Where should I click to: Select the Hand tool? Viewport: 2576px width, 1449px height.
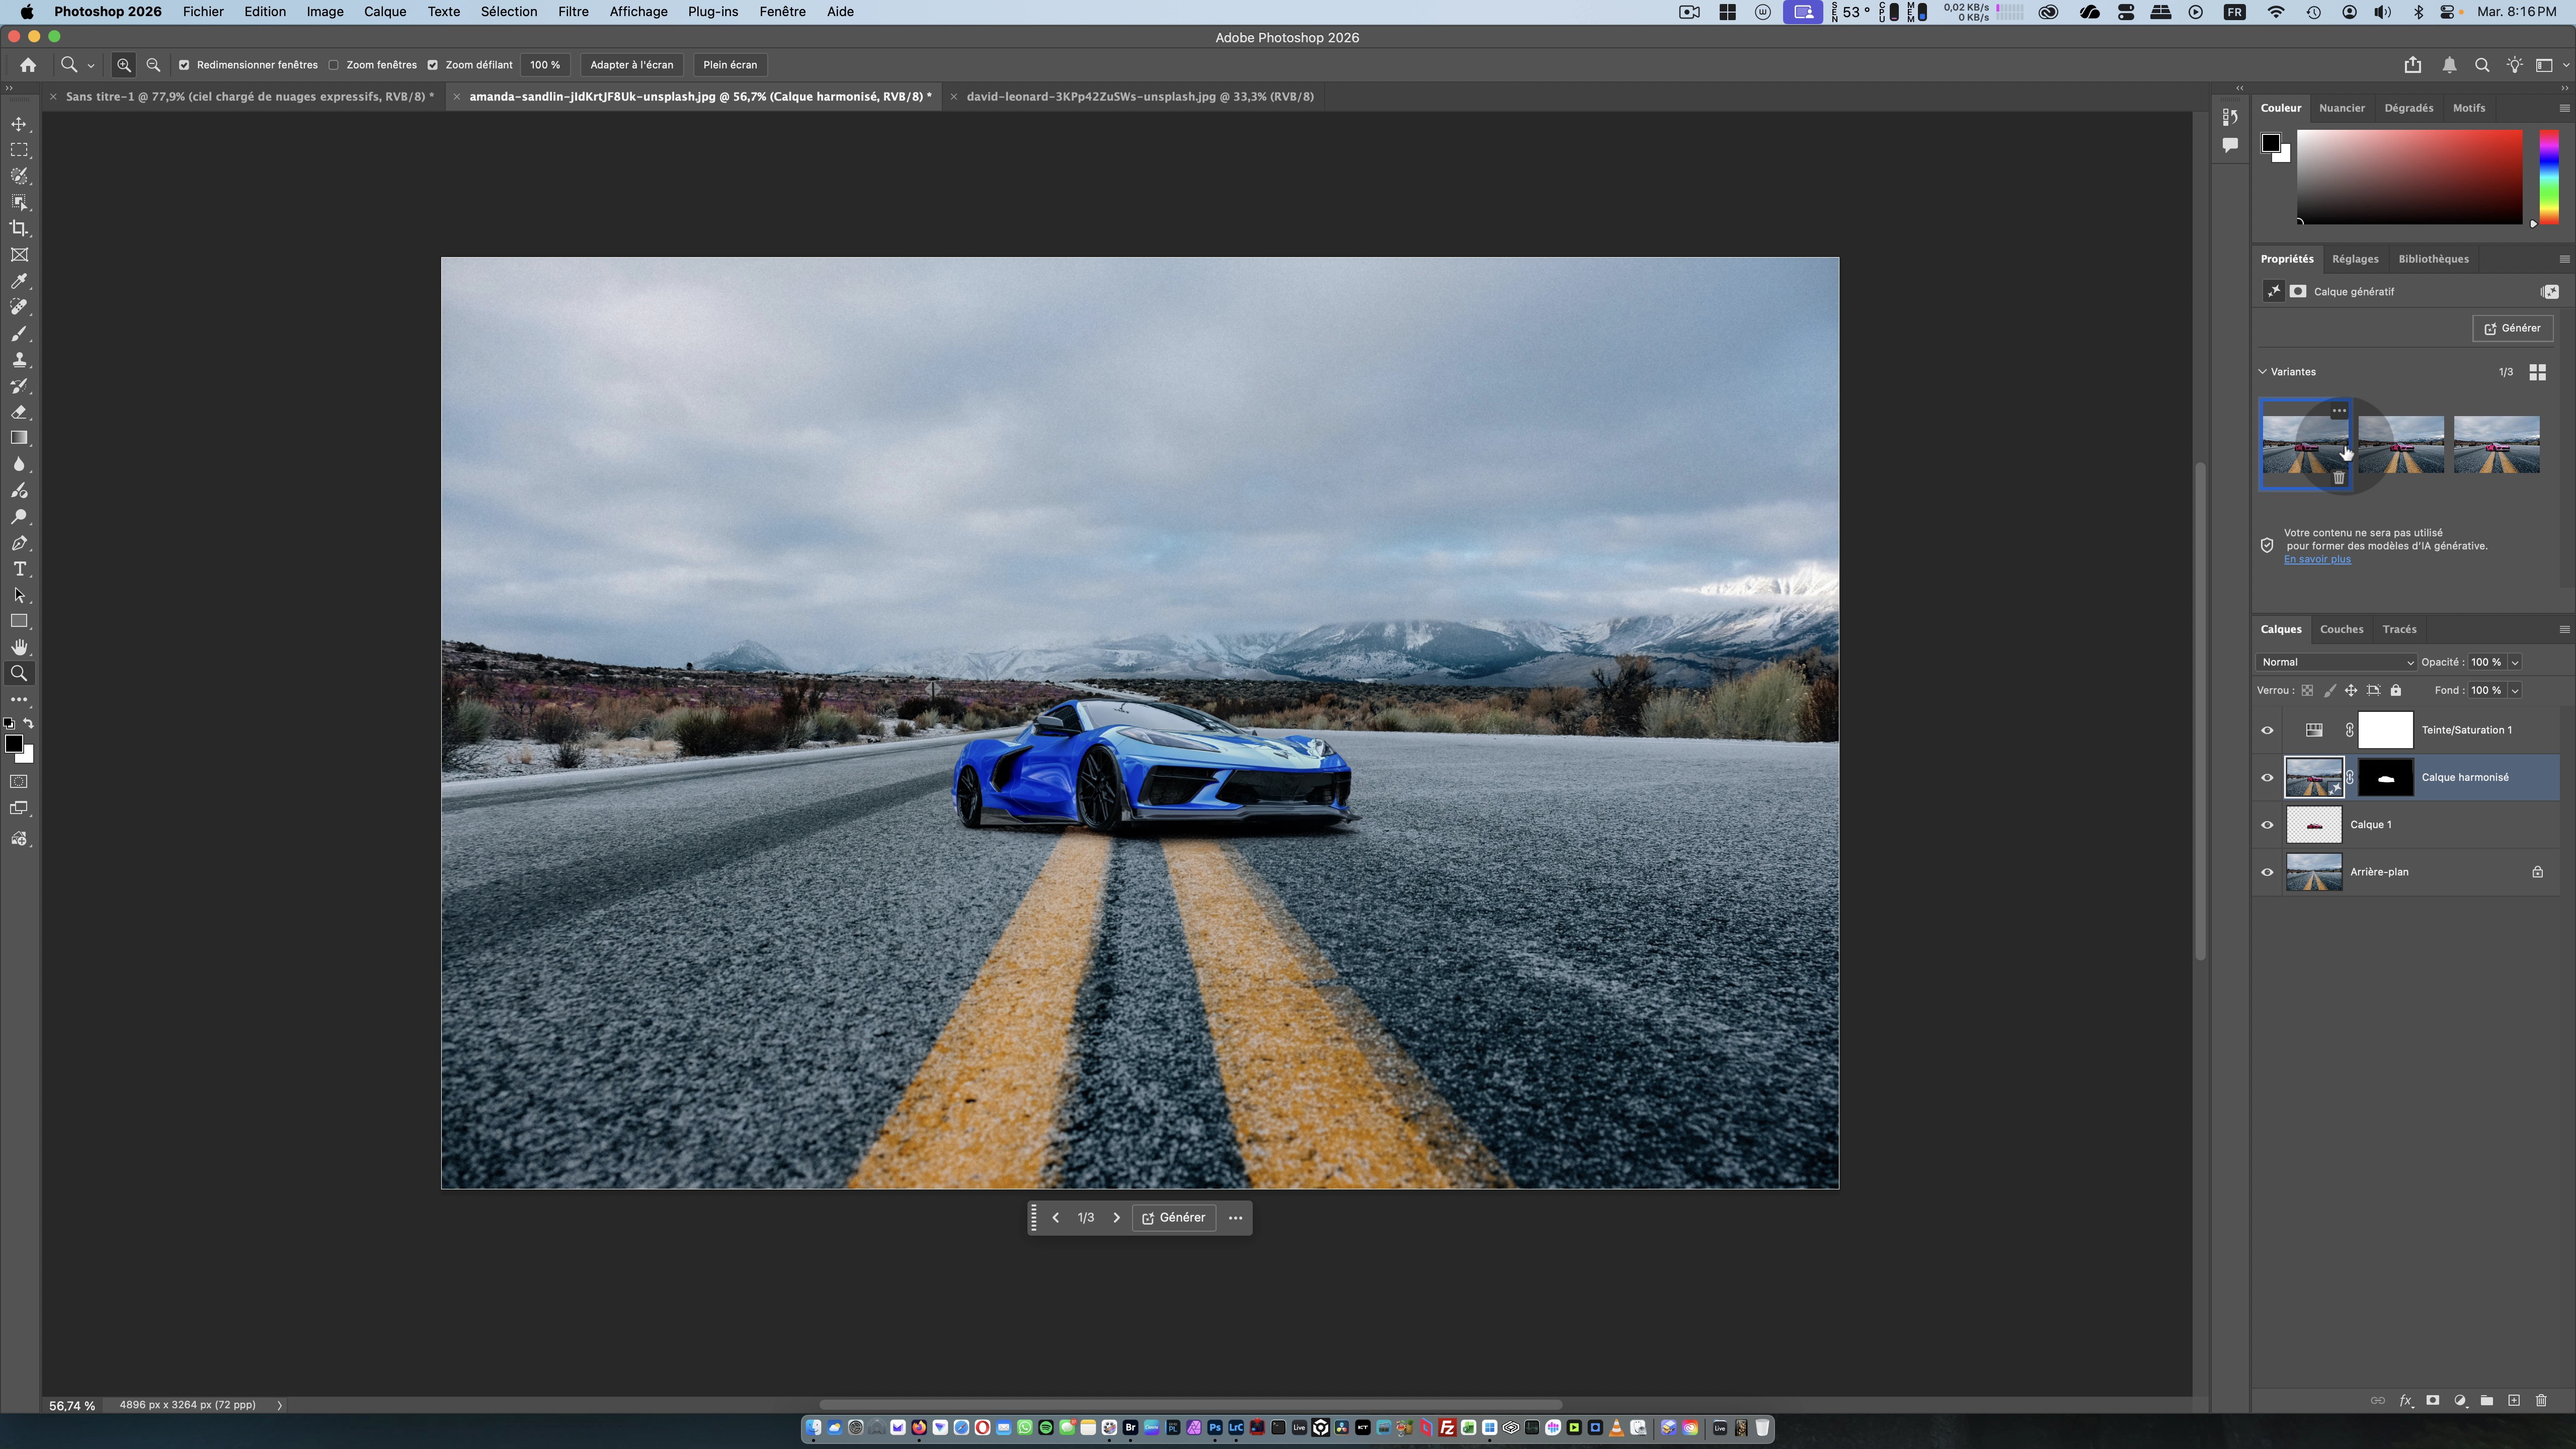point(19,647)
